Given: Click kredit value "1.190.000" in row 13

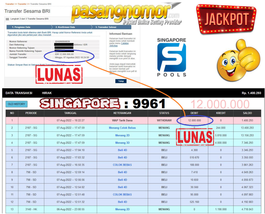Looking at the screenshot, I should 221,209.
